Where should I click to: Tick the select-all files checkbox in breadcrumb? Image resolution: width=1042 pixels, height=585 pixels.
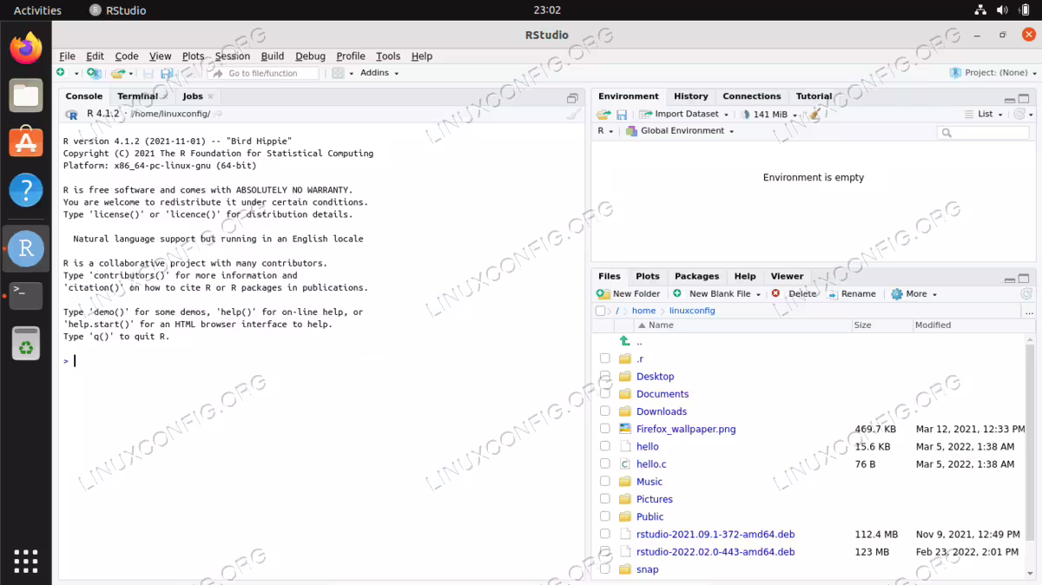click(601, 311)
